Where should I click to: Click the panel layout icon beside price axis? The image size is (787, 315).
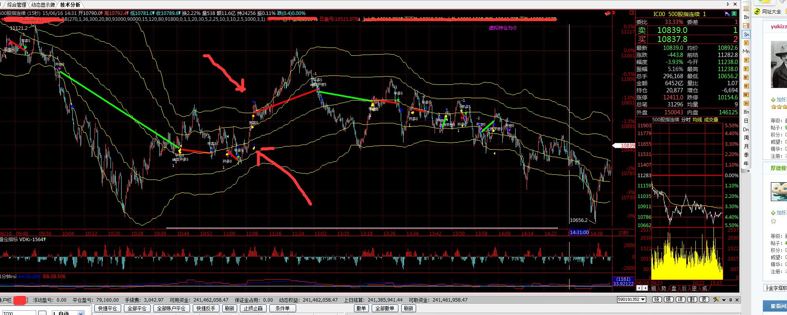632,13
